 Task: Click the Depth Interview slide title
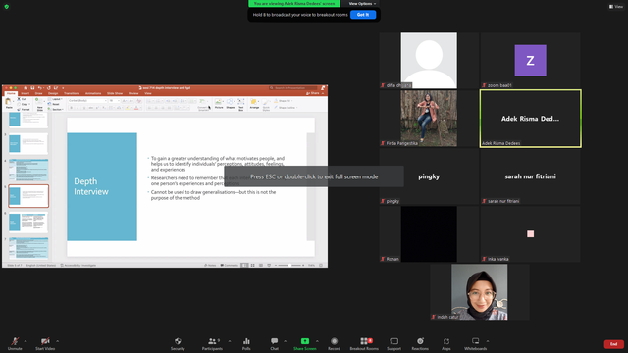click(x=91, y=186)
